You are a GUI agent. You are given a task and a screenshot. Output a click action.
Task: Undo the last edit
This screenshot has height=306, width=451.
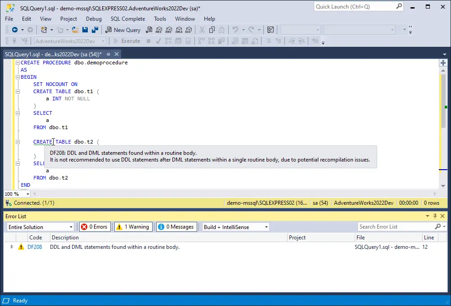pyautogui.click(x=235, y=30)
